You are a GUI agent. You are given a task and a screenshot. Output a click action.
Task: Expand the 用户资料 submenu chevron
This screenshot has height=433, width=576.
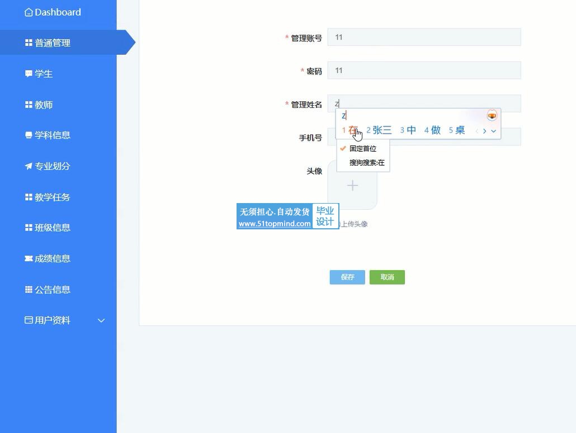point(101,321)
